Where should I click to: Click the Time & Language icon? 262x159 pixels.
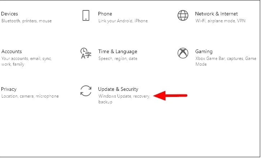click(x=86, y=53)
